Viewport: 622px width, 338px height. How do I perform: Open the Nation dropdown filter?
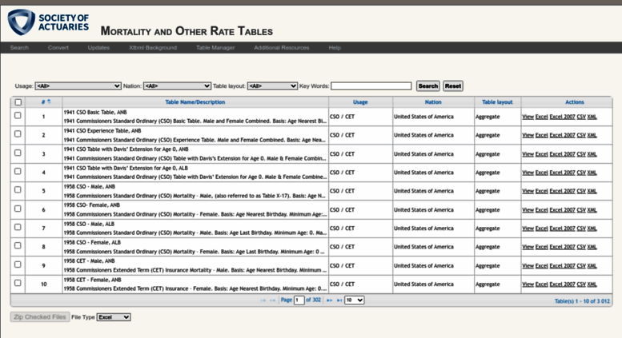(177, 85)
